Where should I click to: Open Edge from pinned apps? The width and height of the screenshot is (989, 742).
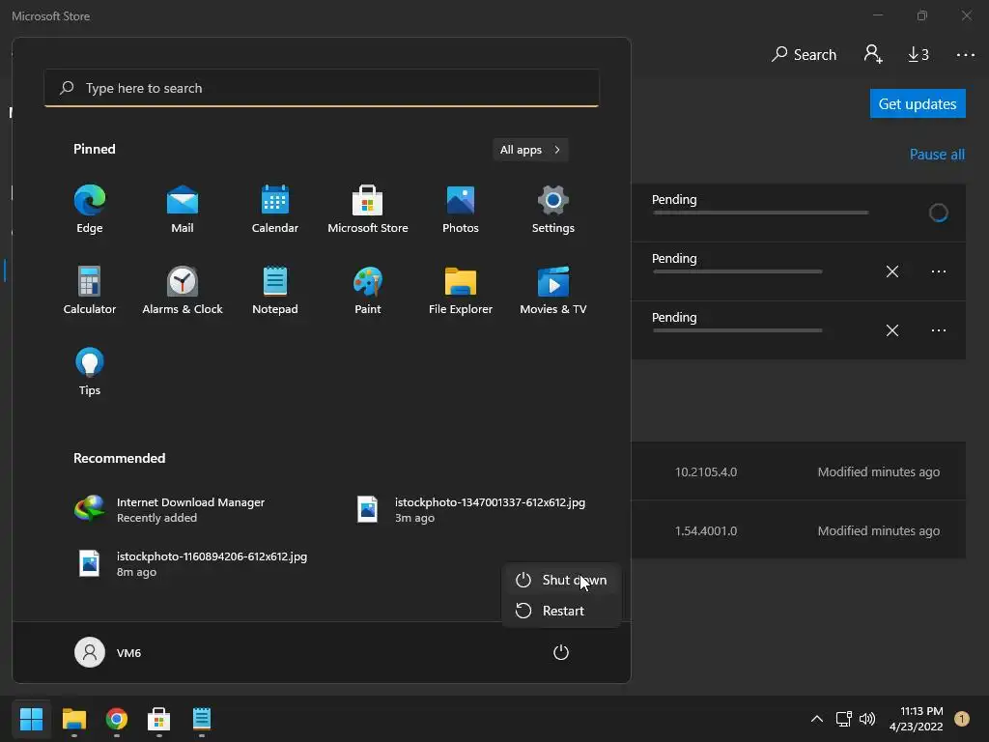tap(90, 210)
